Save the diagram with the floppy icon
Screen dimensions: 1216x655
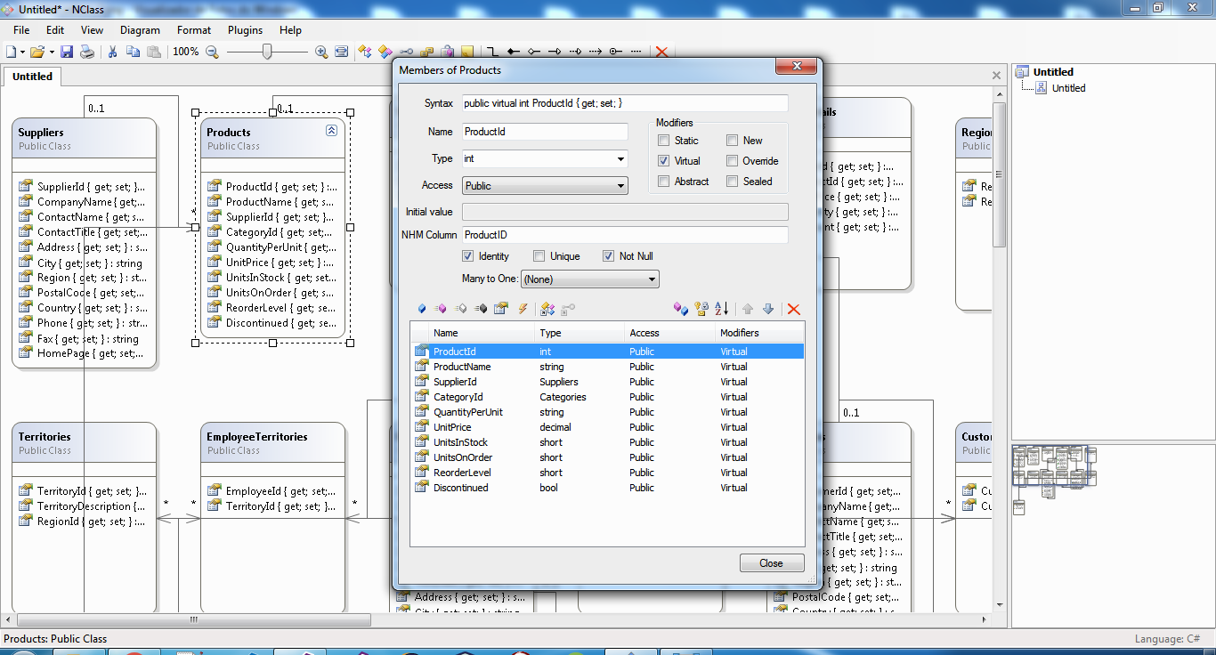click(x=67, y=52)
